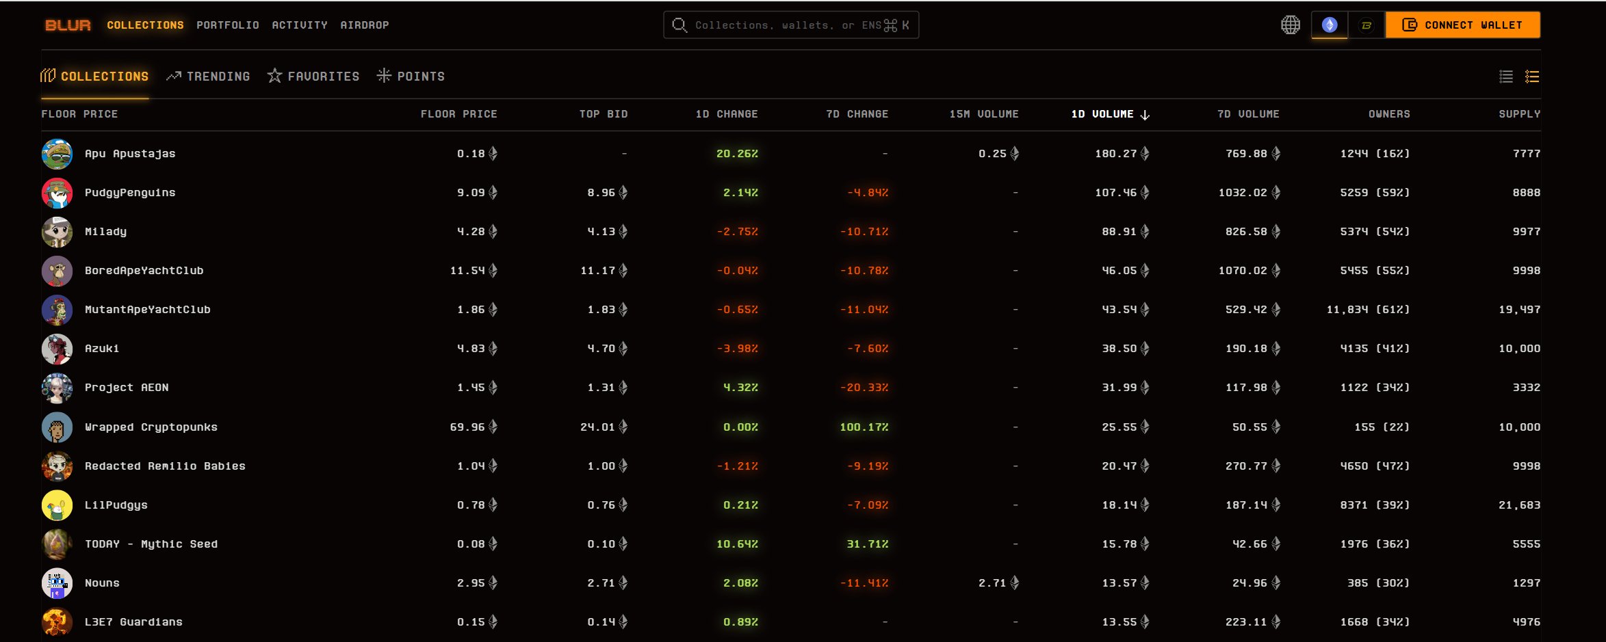Sort by 1D Volume column header

pos(1110,114)
